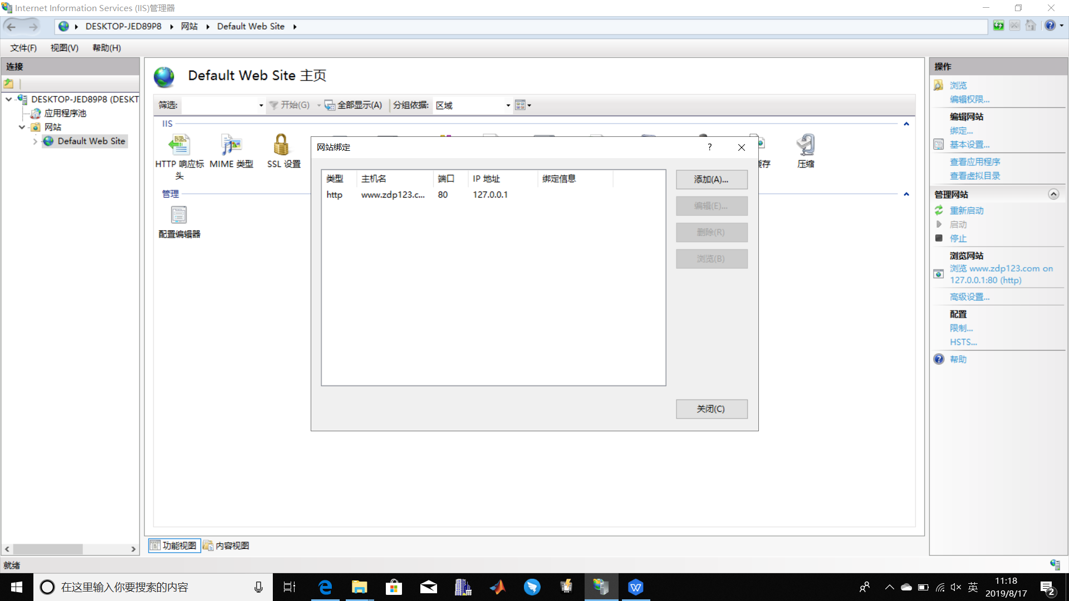
Task: Click 查看应用程序 link
Action: click(x=975, y=162)
